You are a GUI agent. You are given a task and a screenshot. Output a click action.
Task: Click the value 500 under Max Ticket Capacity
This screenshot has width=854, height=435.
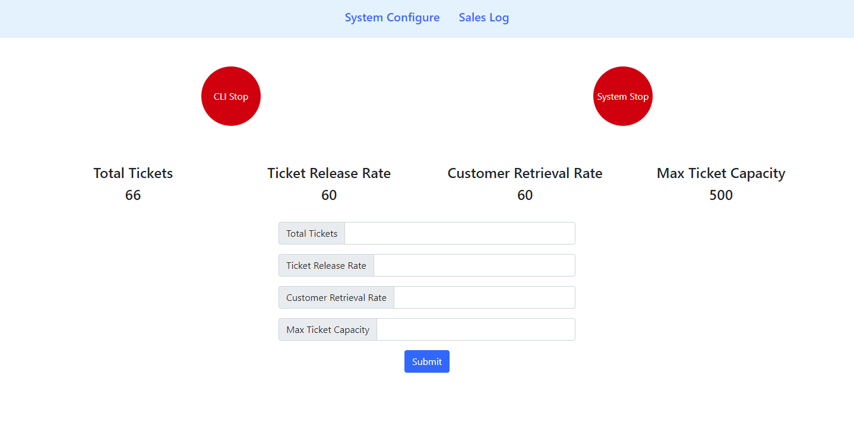point(720,195)
